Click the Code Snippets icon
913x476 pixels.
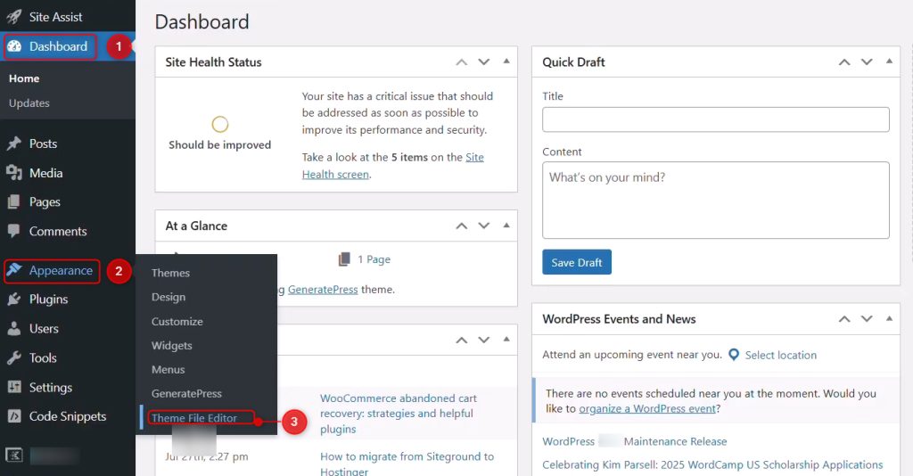(x=14, y=416)
